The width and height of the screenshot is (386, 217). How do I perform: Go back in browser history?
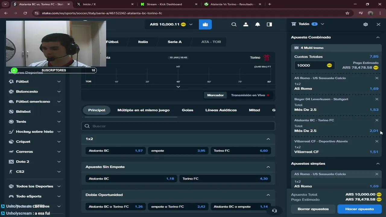point(6,13)
